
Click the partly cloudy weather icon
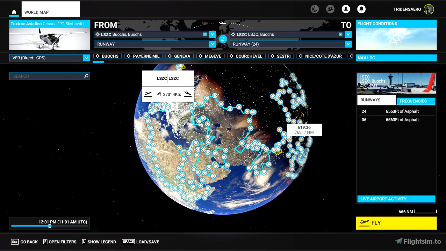tap(396, 39)
